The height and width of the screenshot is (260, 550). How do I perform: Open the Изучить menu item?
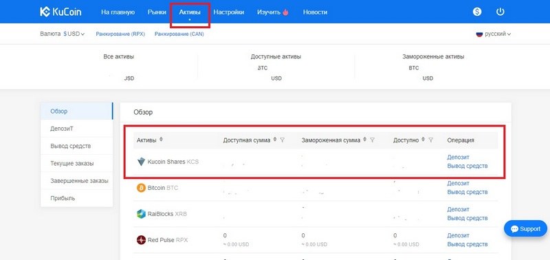(269, 12)
